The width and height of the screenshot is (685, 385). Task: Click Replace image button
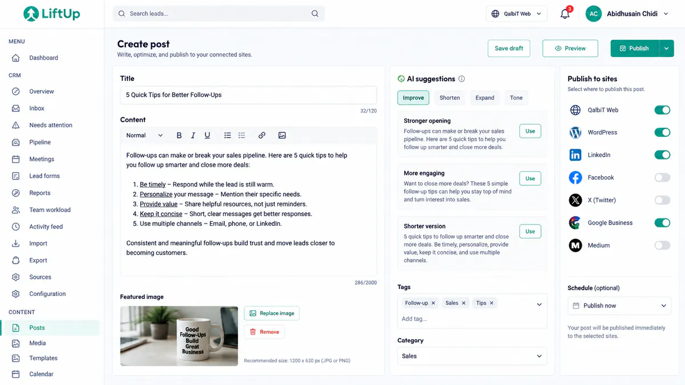tap(272, 313)
